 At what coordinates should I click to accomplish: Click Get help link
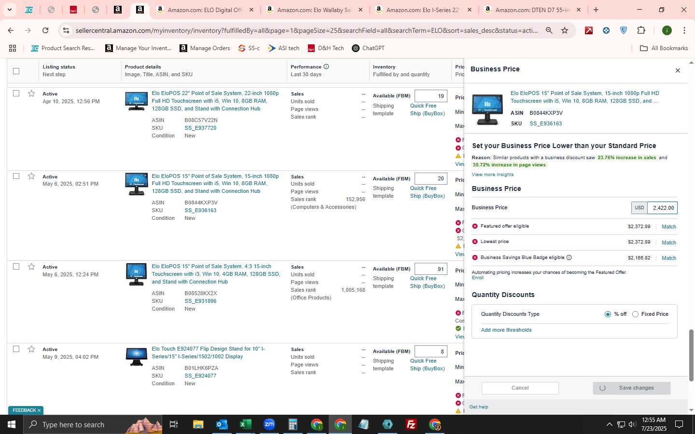[x=478, y=407]
